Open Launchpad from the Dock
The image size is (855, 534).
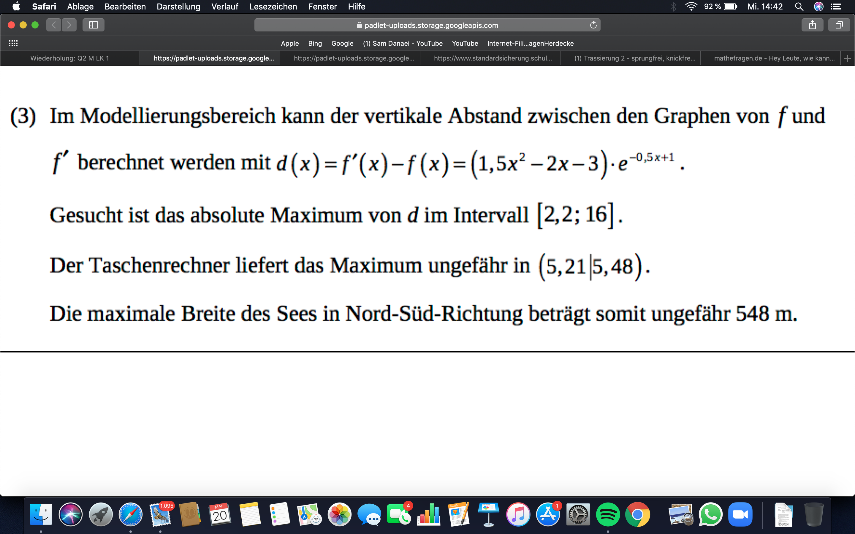pyautogui.click(x=101, y=514)
